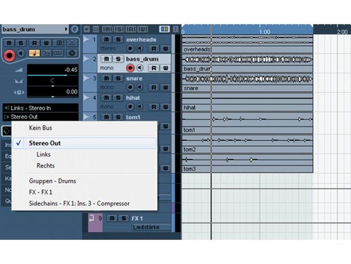
Task: Enable write automation on hihat track
Action: [165, 107]
